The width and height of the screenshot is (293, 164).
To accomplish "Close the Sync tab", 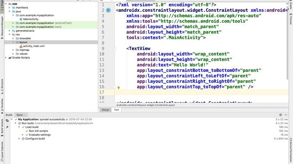I will [25, 115].
